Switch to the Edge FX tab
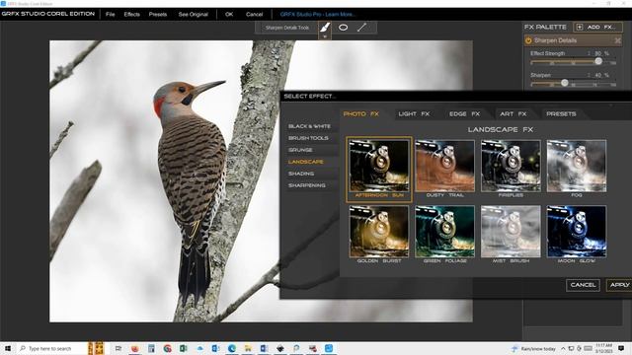Viewport: 632px width, 355px height. 465,114
